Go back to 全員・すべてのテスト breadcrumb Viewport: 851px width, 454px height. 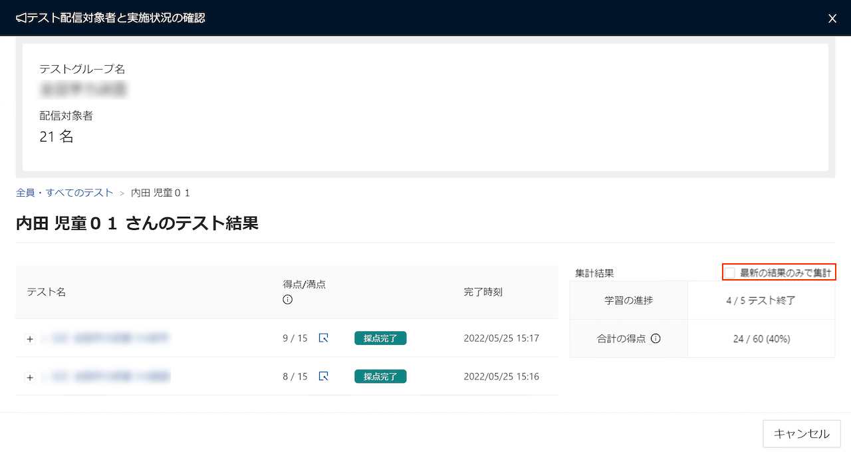pyautogui.click(x=64, y=193)
